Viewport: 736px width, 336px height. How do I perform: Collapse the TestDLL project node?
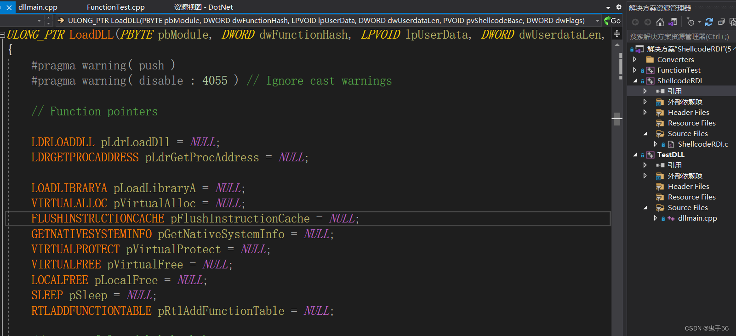pos(635,155)
